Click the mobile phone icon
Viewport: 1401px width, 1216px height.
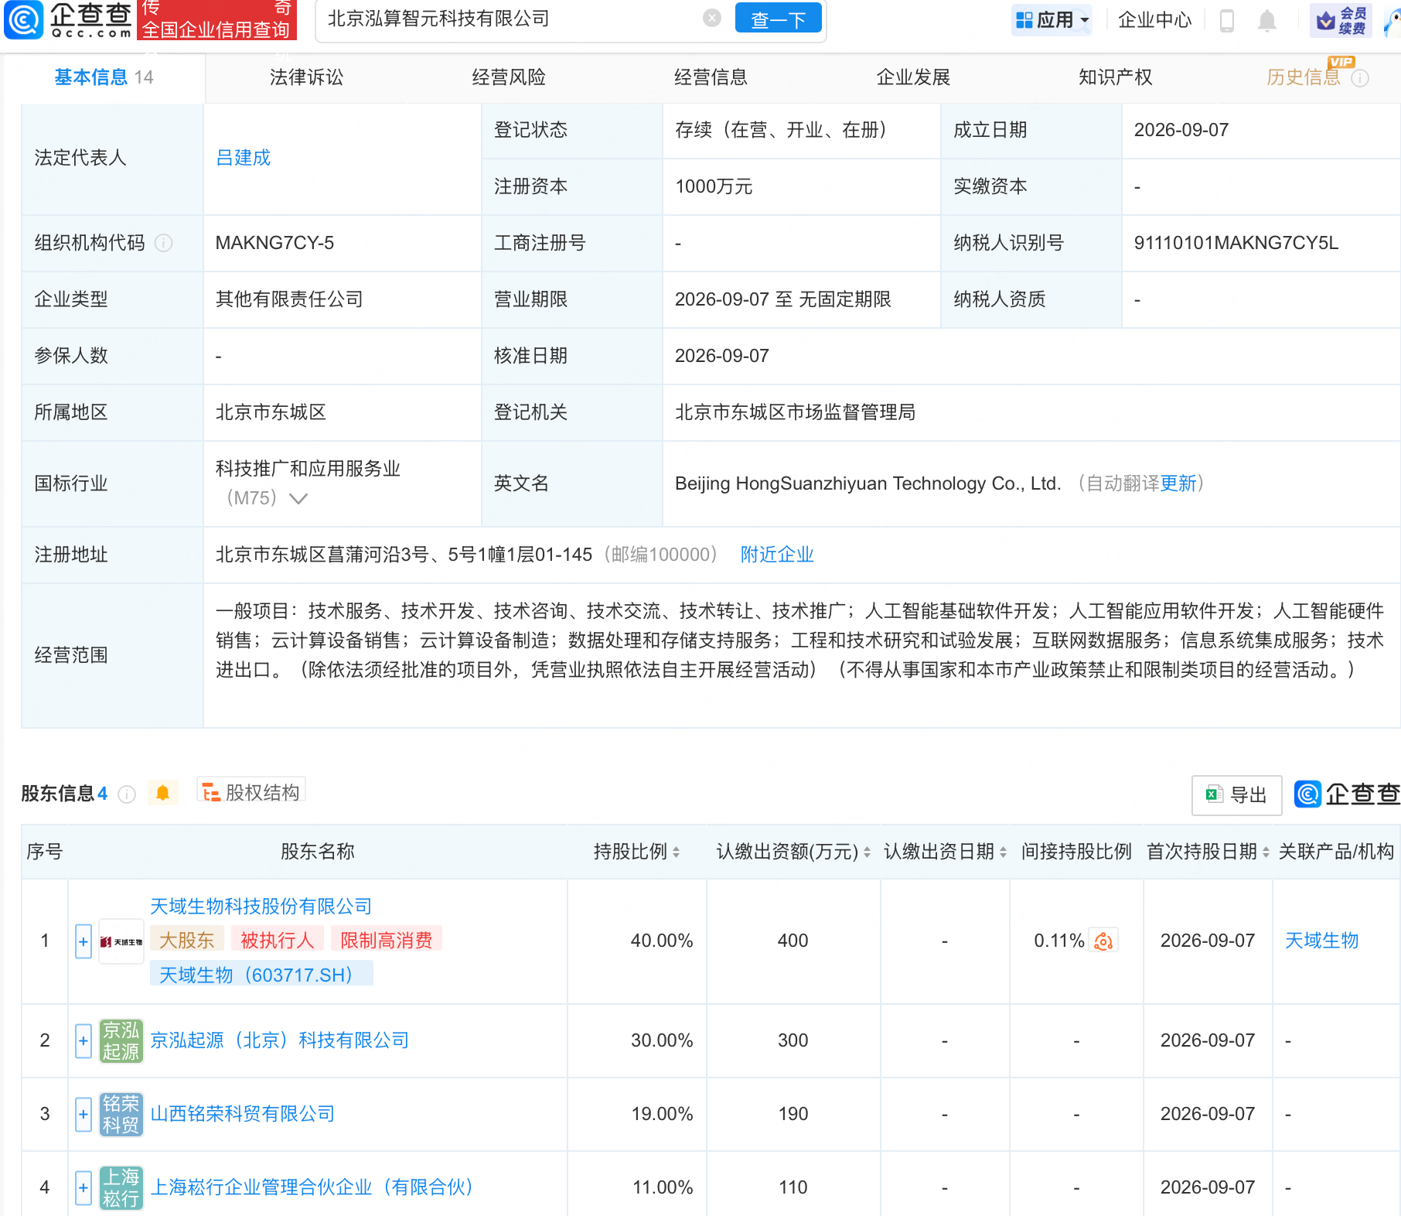coord(1226,20)
